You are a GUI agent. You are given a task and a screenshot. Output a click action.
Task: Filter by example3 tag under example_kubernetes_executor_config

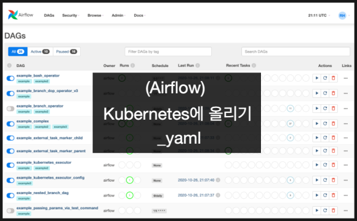(x=25, y=184)
